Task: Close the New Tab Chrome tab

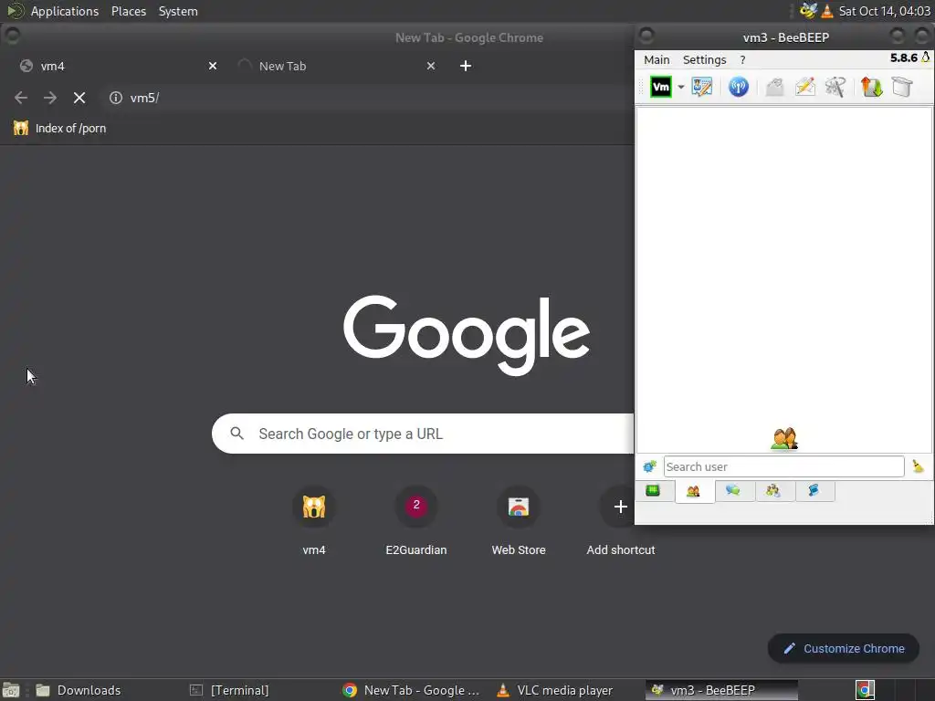Action: (x=431, y=66)
